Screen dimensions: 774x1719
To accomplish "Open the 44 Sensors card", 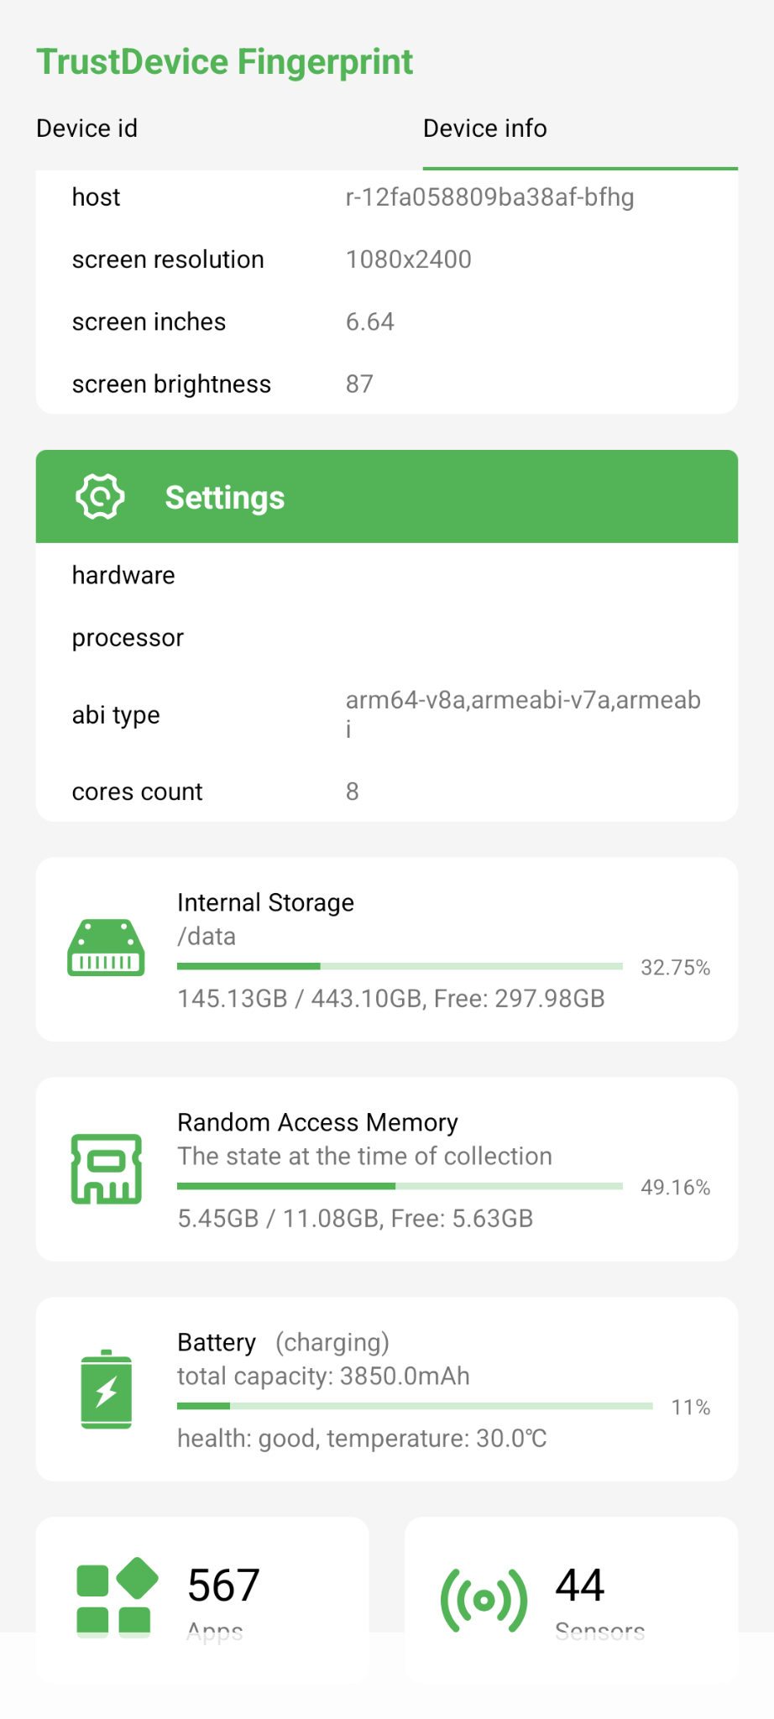I will tap(571, 1599).
